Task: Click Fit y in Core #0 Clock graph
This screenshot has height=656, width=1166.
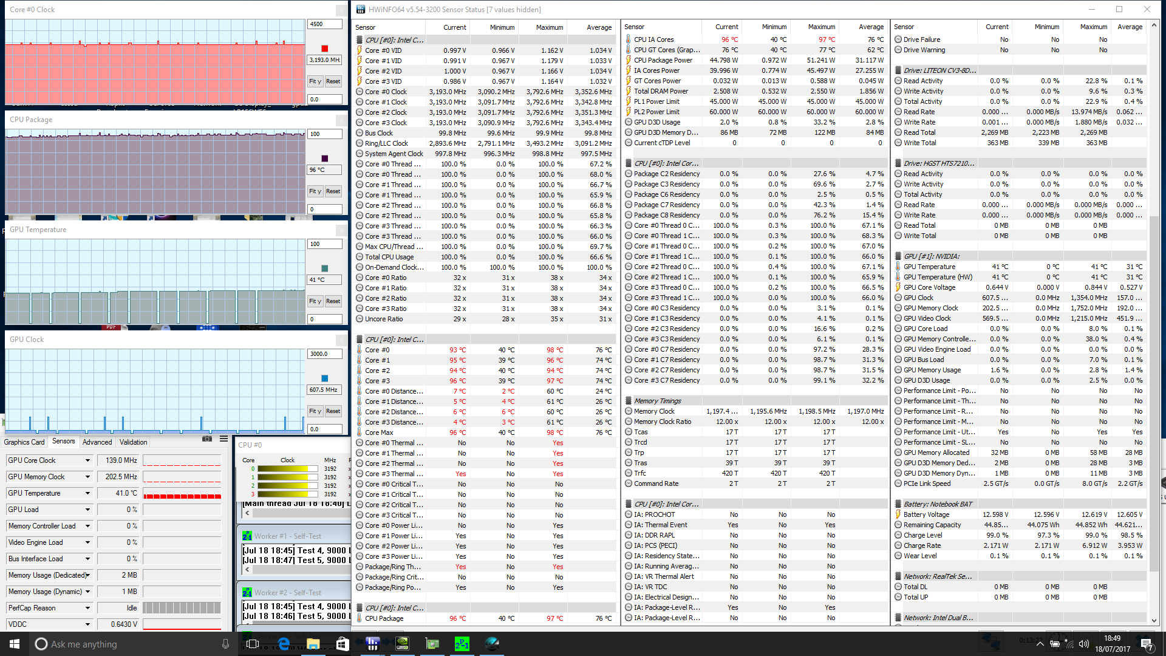Action: (315, 81)
